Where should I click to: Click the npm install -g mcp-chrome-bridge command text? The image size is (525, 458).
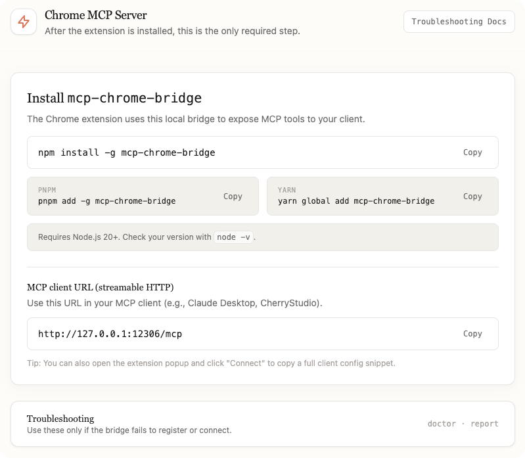[127, 152]
